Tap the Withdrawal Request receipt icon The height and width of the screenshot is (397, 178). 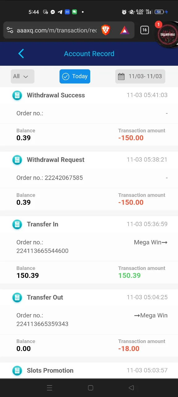[x=17, y=160]
